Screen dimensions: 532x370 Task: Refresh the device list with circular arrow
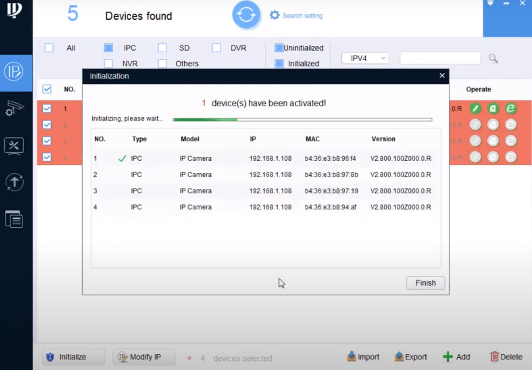pyautogui.click(x=246, y=14)
